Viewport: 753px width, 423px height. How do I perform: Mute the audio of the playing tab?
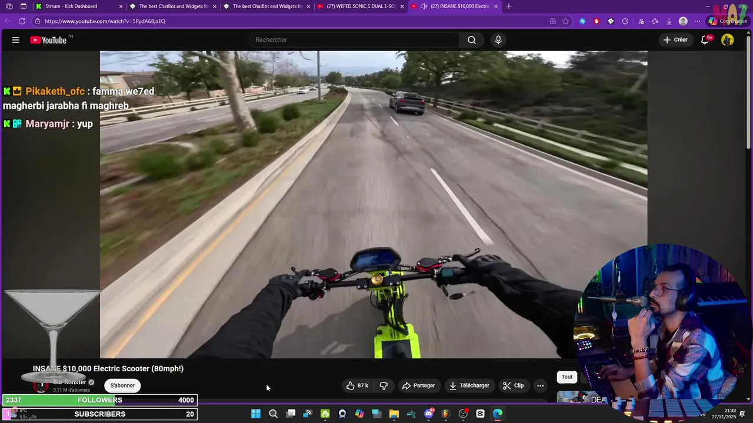(424, 6)
